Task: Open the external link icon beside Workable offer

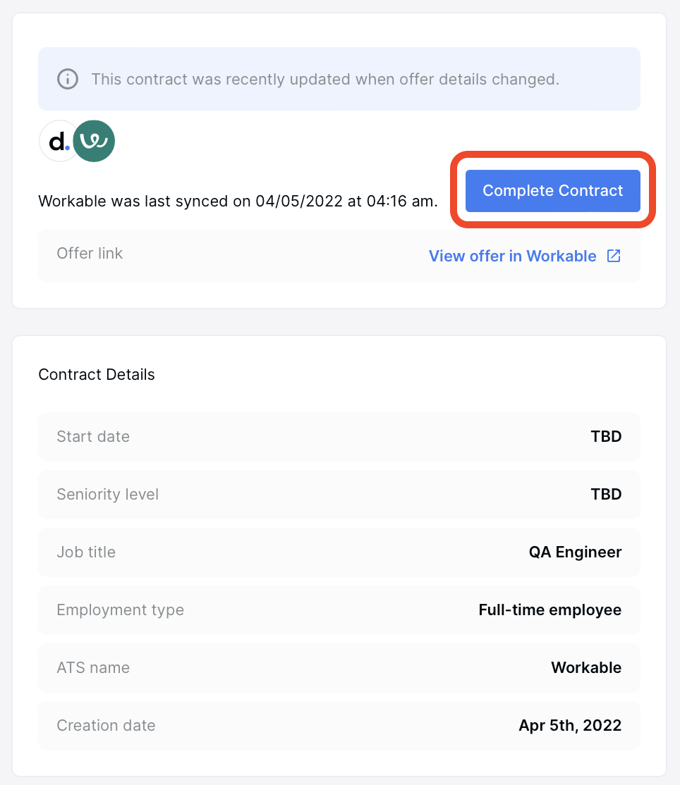Action: 613,256
